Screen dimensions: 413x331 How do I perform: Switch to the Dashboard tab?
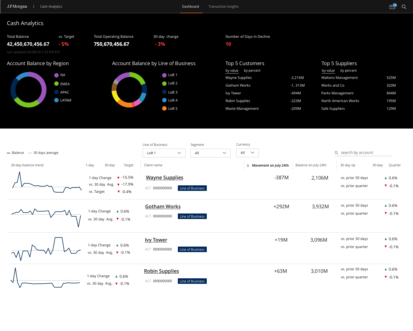pyautogui.click(x=191, y=7)
